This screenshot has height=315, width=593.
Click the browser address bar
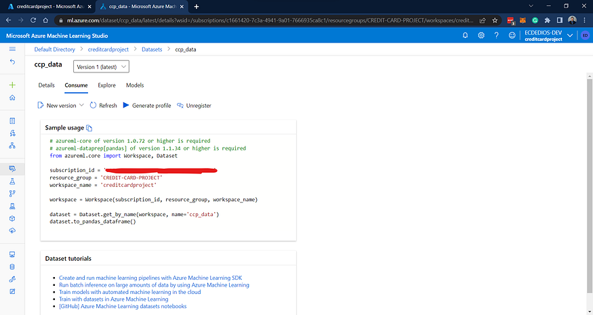click(x=269, y=20)
